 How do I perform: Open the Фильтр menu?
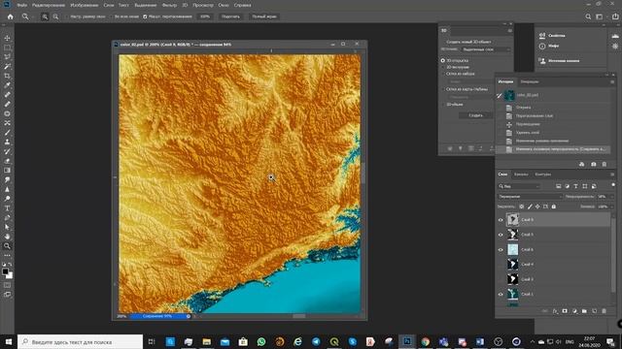169,5
